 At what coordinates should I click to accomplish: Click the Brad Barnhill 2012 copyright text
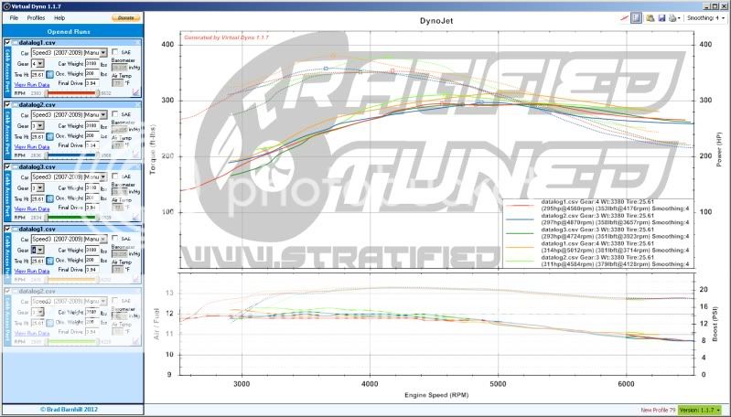[x=69, y=410]
